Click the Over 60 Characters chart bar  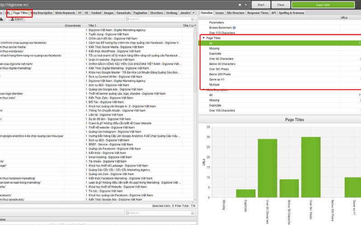[x=267, y=168]
